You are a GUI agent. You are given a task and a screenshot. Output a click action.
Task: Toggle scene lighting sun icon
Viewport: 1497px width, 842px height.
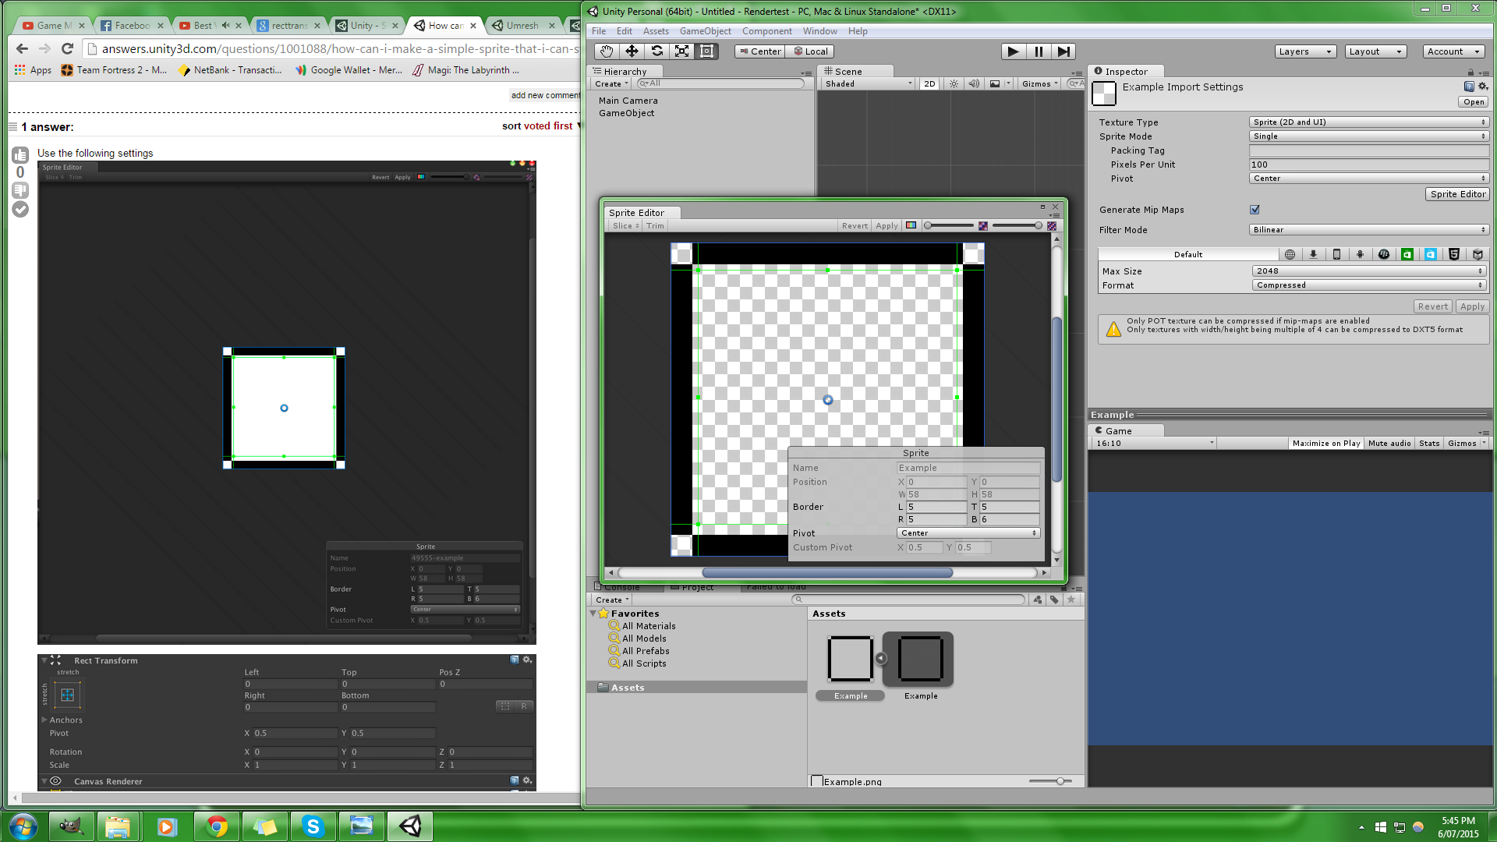click(x=954, y=83)
